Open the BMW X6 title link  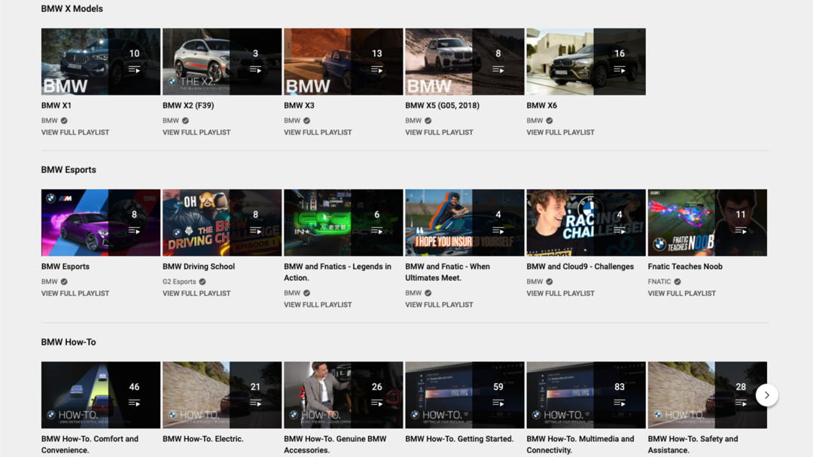coord(542,105)
